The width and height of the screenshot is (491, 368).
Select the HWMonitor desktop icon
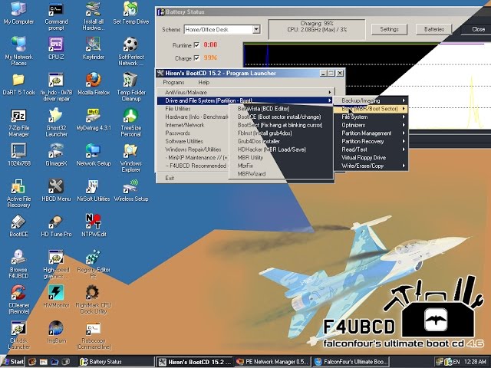56,297
